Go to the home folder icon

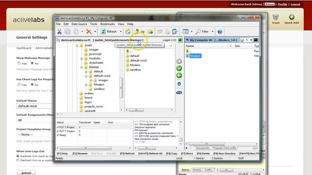click(x=128, y=32)
